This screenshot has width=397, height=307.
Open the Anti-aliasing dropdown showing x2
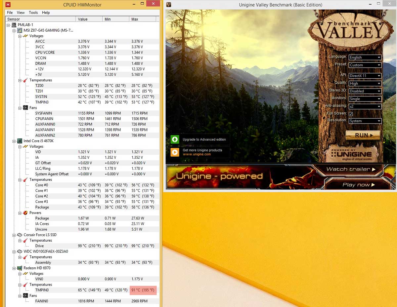coord(365,106)
